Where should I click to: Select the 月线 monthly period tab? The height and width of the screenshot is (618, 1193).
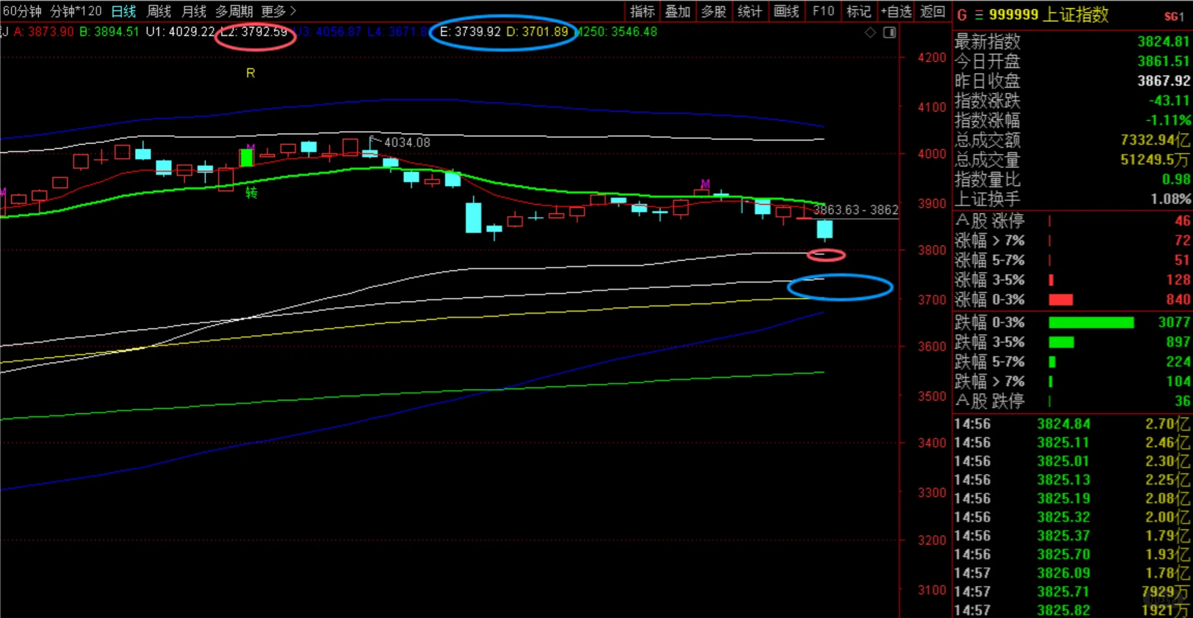[193, 11]
